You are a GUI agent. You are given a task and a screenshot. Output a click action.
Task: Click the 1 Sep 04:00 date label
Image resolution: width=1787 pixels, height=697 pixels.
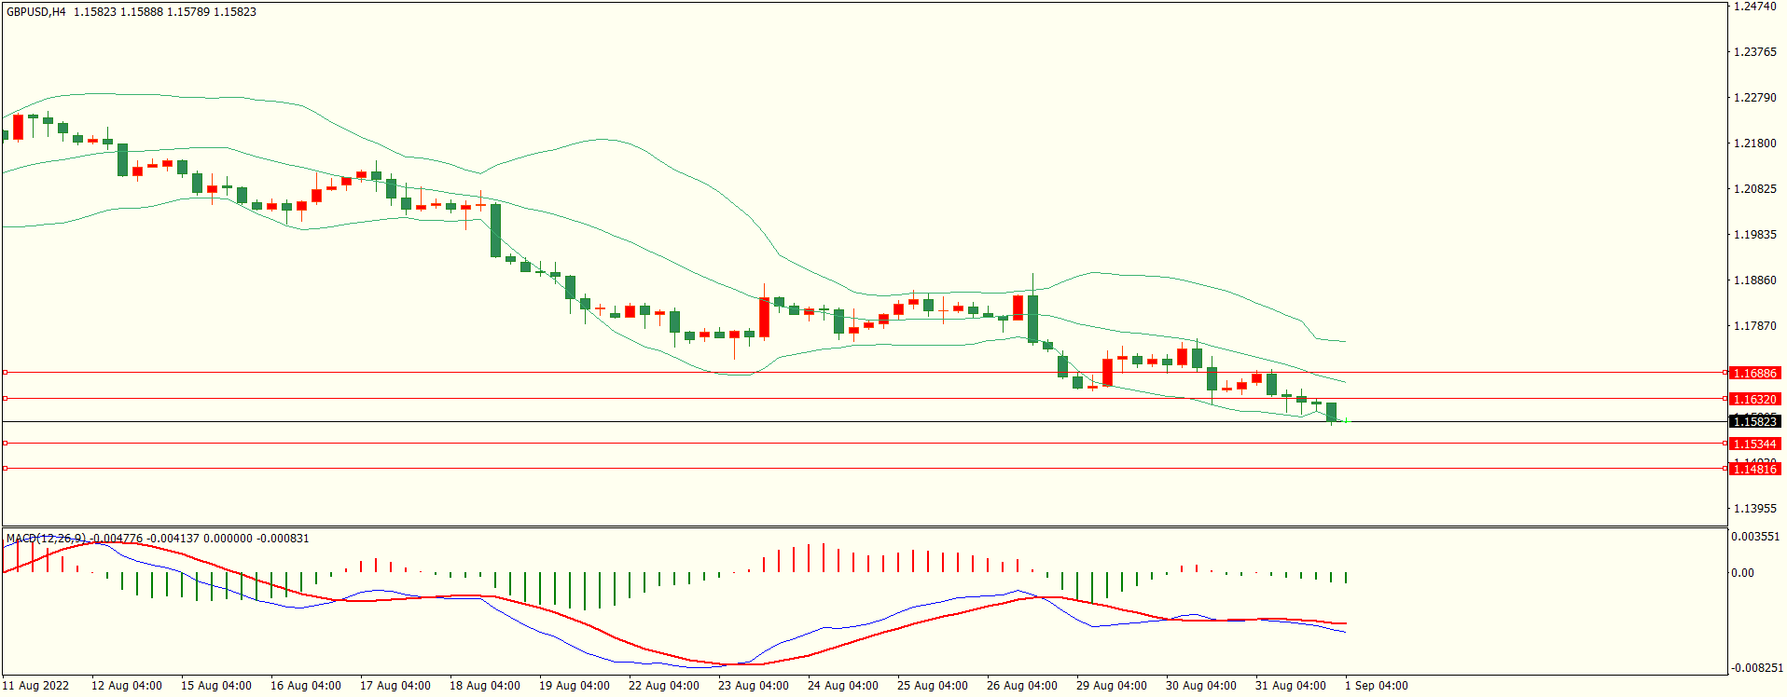(1376, 686)
